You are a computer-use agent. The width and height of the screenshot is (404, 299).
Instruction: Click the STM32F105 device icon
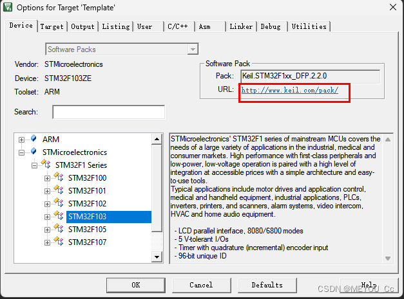pyautogui.click(x=59, y=228)
